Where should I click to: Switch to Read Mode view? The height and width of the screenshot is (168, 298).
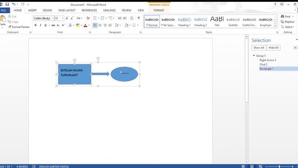243,166
